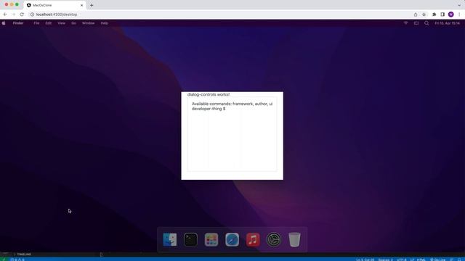
Task: Open the File menu
Action: pyautogui.click(x=36, y=22)
